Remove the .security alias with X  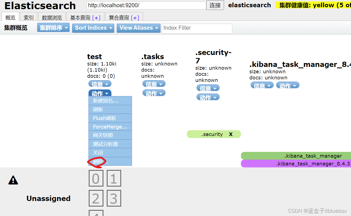[x=231, y=134]
